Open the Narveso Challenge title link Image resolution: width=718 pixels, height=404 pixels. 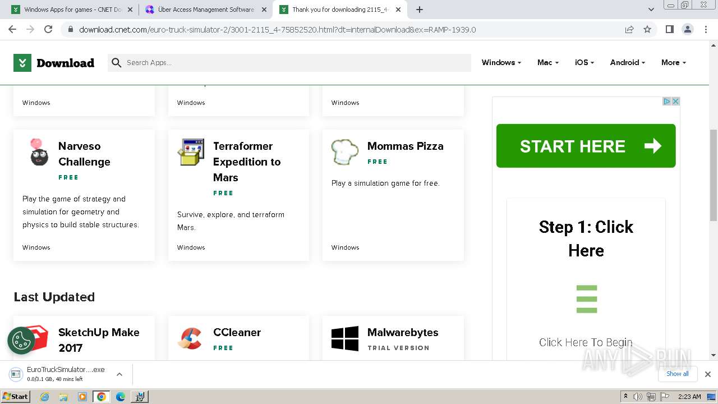coord(84,154)
